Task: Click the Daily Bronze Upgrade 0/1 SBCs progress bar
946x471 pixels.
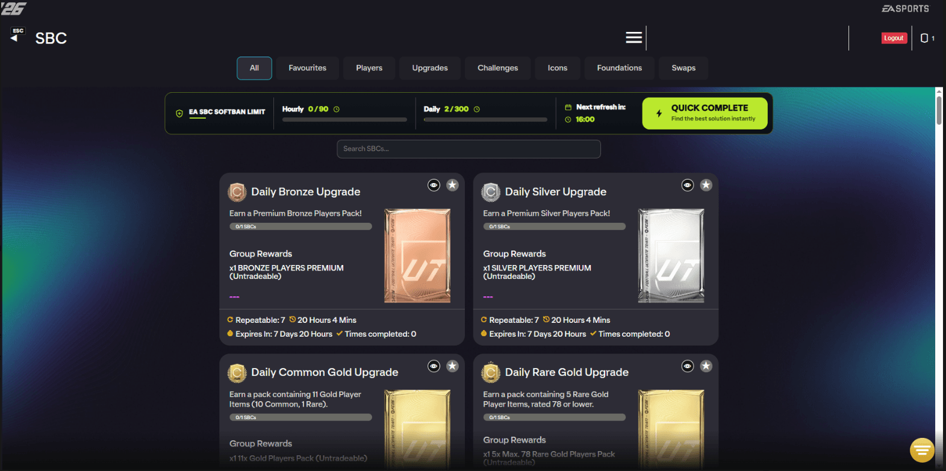Action: (x=300, y=226)
